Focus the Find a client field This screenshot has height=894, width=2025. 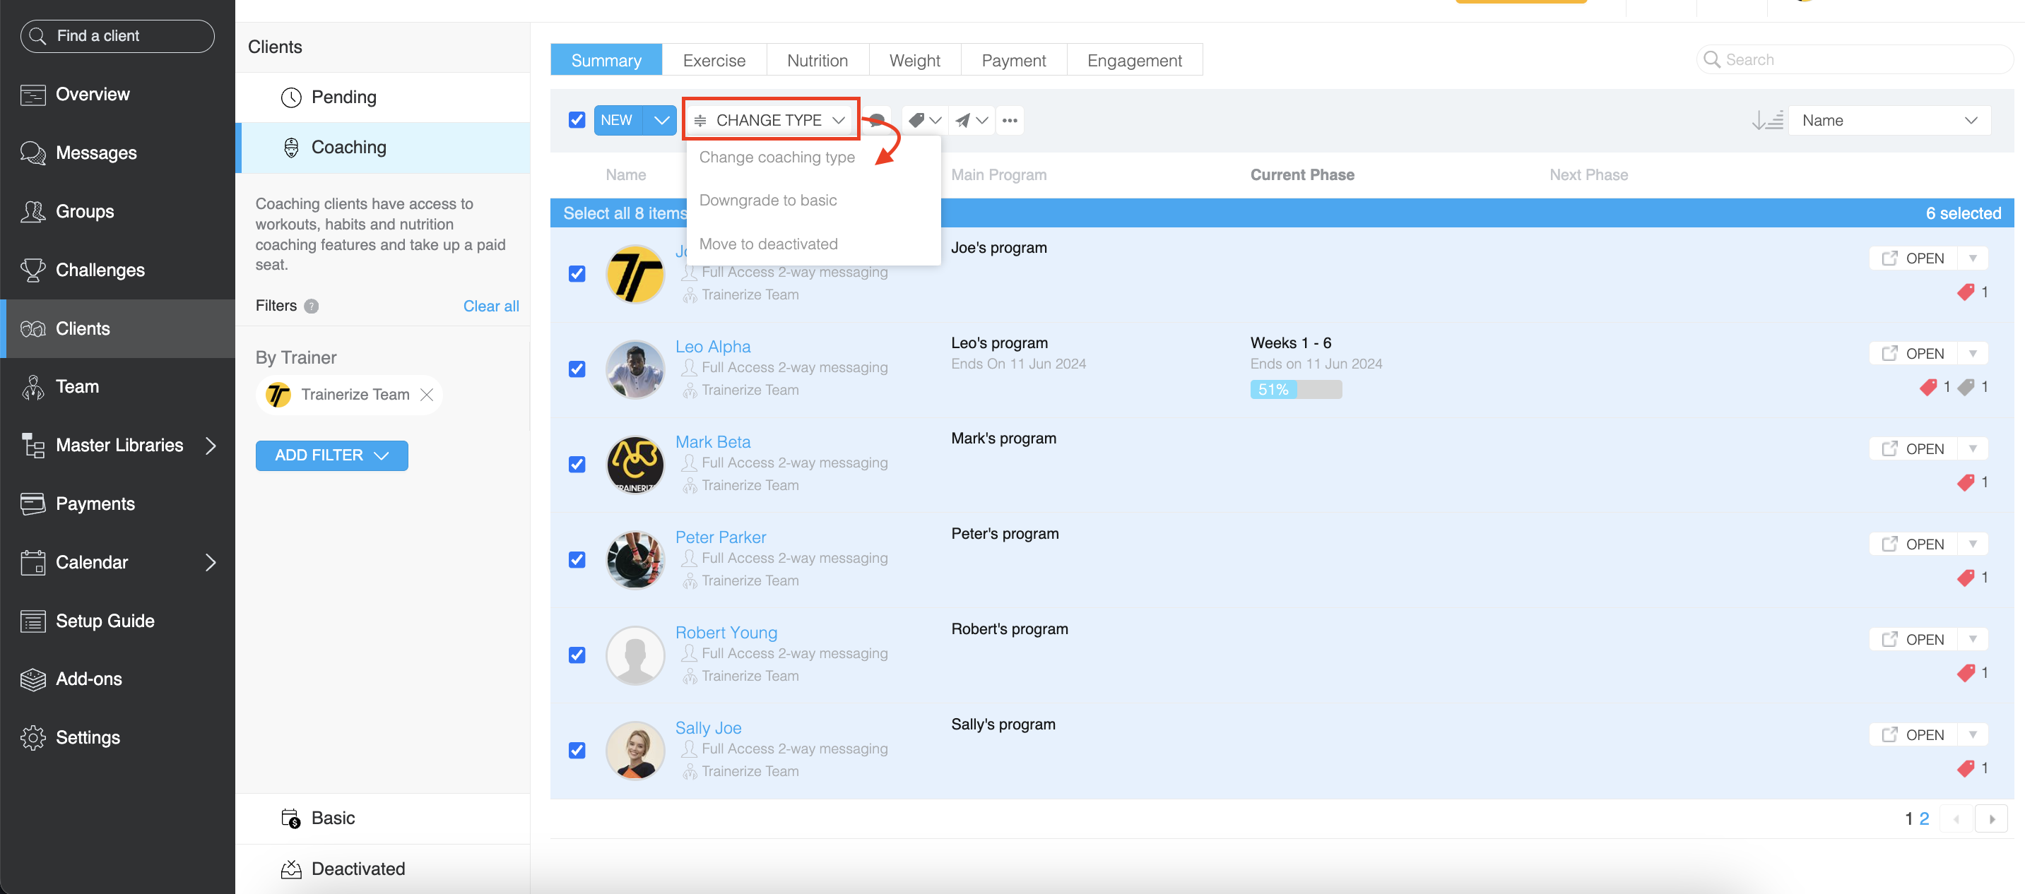point(117,36)
